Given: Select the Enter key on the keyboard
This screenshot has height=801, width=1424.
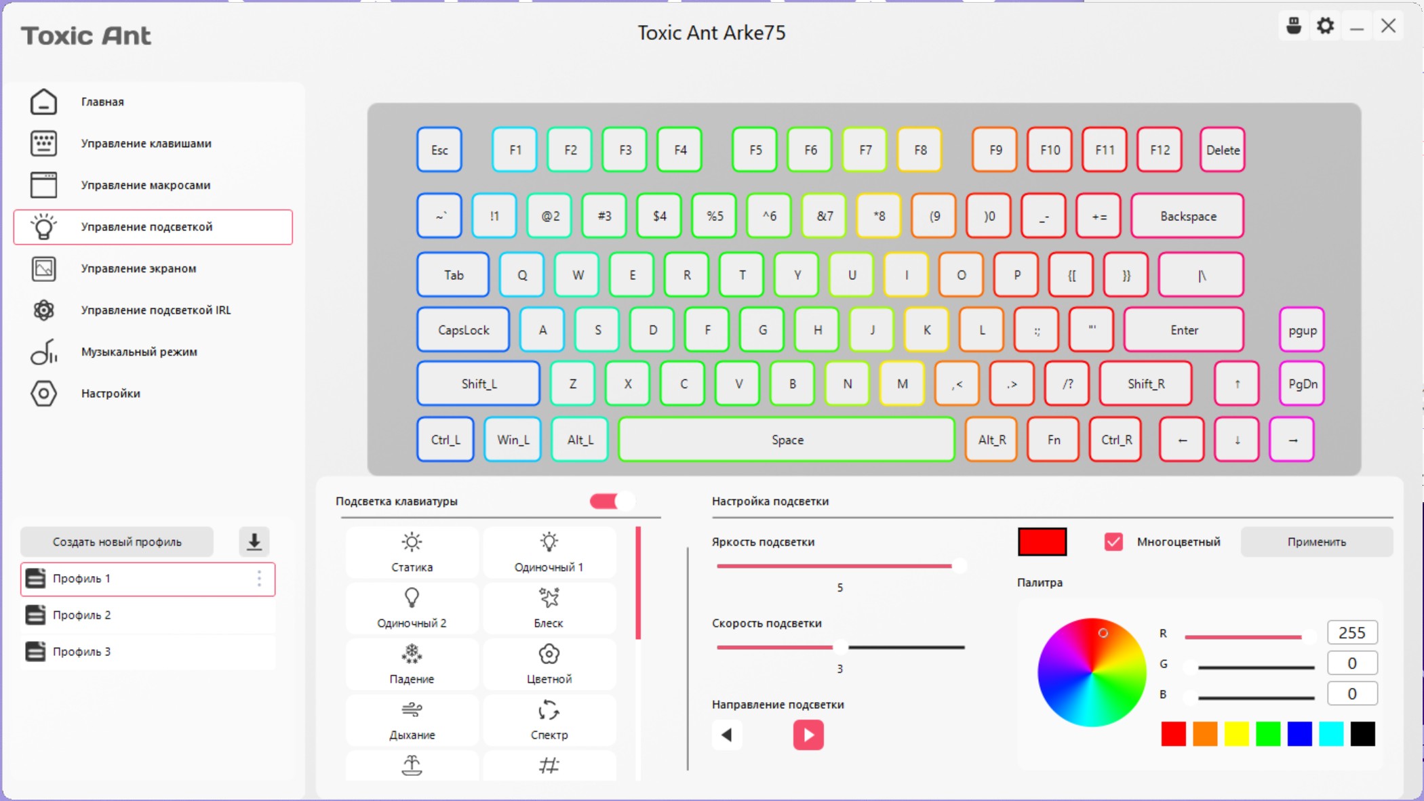Looking at the screenshot, I should point(1184,330).
